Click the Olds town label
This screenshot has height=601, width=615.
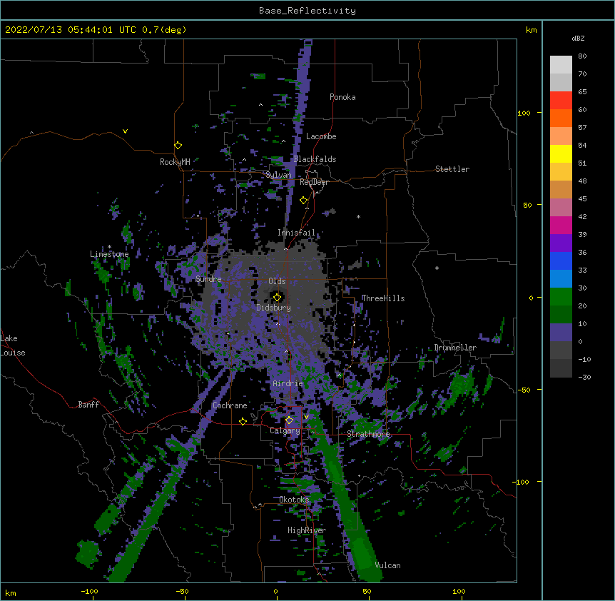tap(277, 281)
